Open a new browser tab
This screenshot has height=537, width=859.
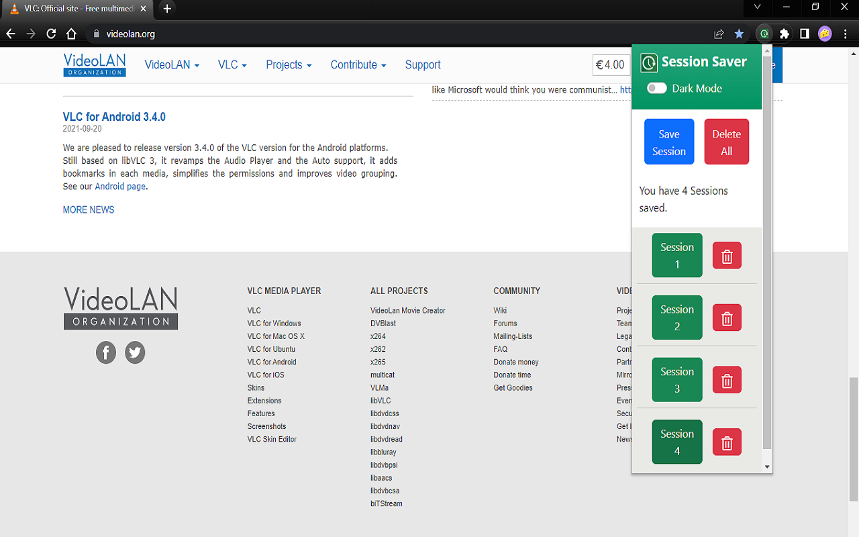click(x=167, y=9)
